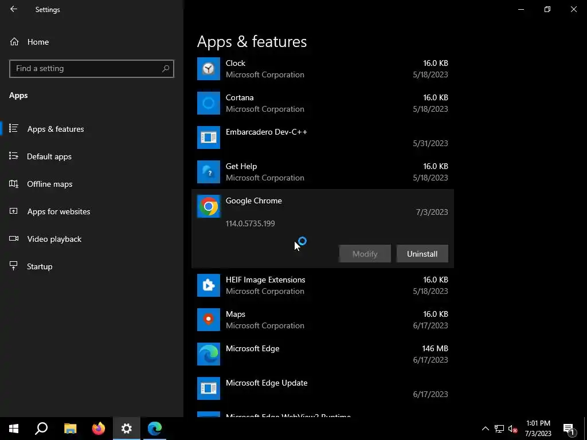Click the muted volume tray icon
This screenshot has width=587, height=440.
pos(513,429)
